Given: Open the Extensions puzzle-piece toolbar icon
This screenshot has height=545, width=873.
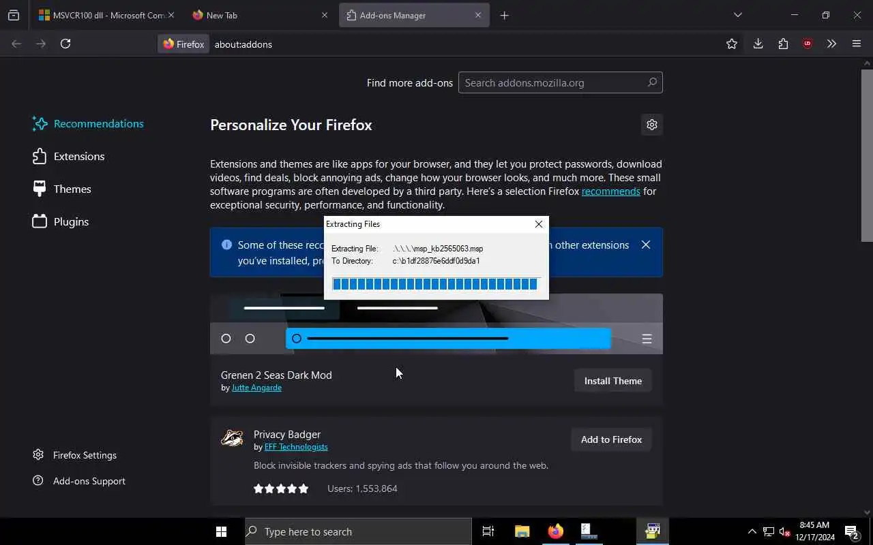Looking at the screenshot, I should click(783, 44).
